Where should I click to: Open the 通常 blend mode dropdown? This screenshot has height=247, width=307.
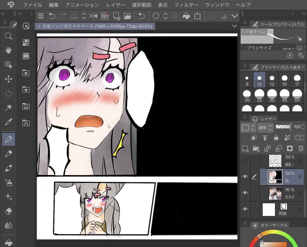tap(265, 128)
